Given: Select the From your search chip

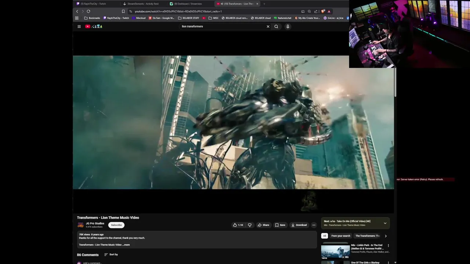Looking at the screenshot, I should click(x=341, y=236).
